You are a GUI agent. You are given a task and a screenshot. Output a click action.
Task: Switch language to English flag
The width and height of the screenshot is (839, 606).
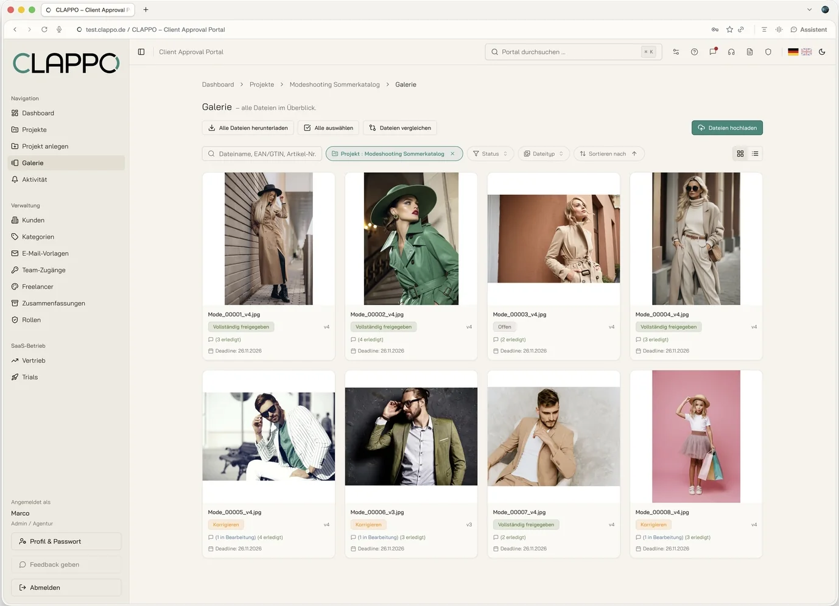[x=807, y=52]
